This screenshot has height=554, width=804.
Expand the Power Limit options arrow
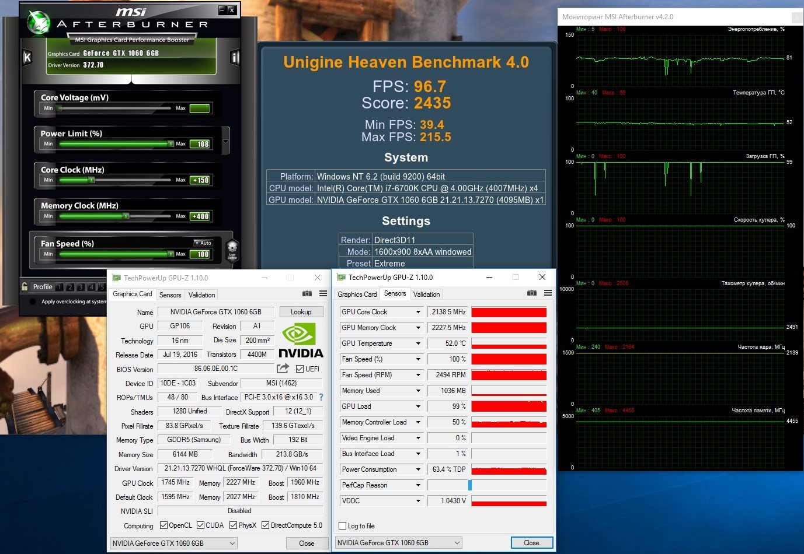click(x=226, y=141)
